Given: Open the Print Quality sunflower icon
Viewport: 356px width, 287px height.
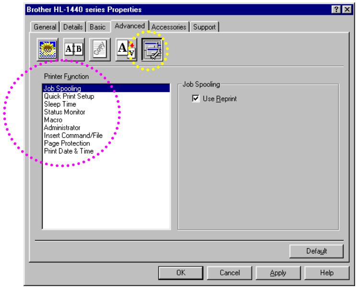Looking at the screenshot, I should (47, 49).
